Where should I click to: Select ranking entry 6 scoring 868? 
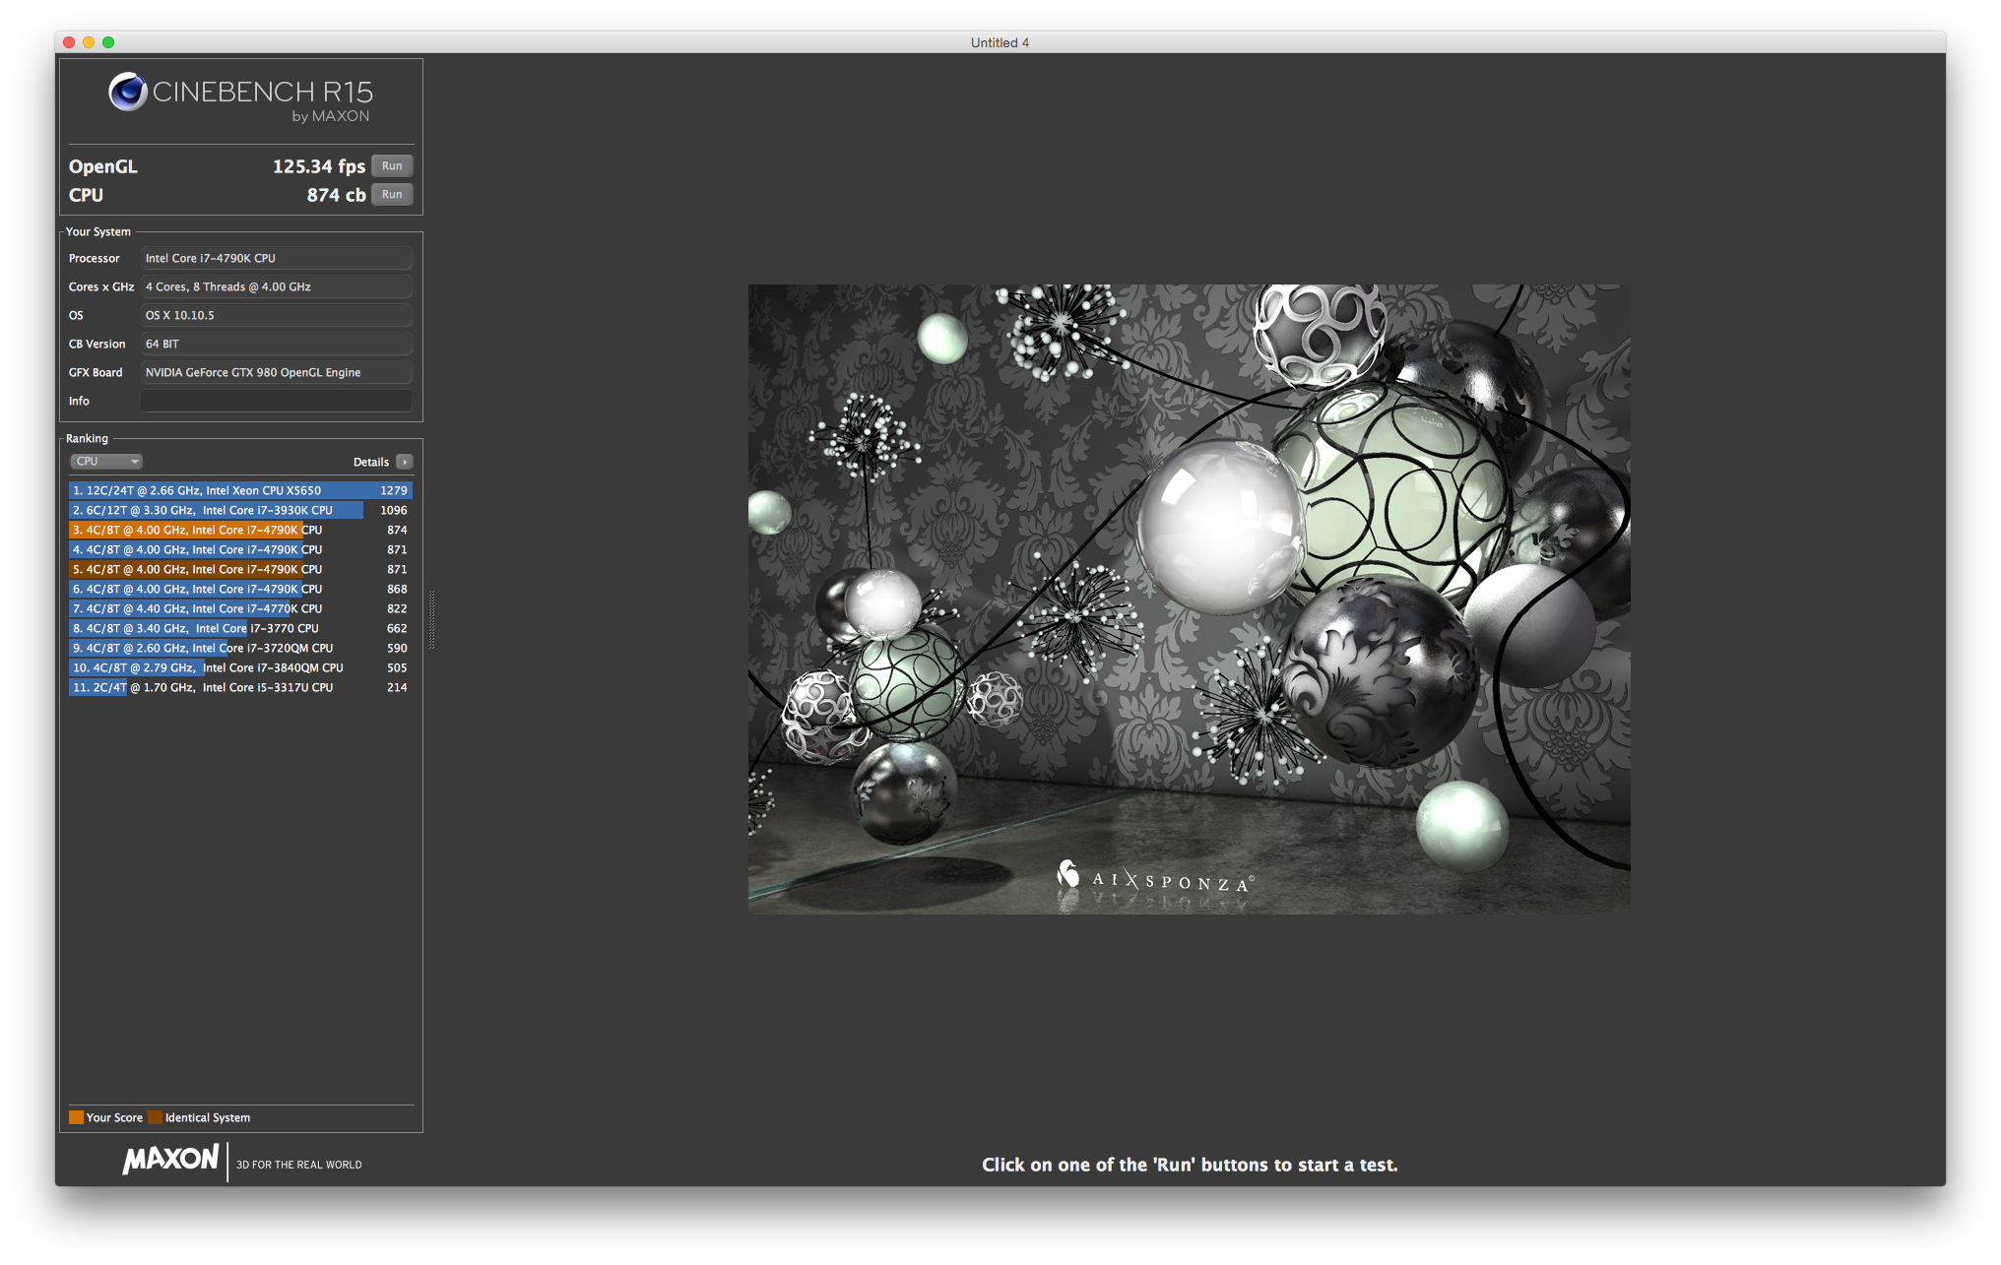240,589
